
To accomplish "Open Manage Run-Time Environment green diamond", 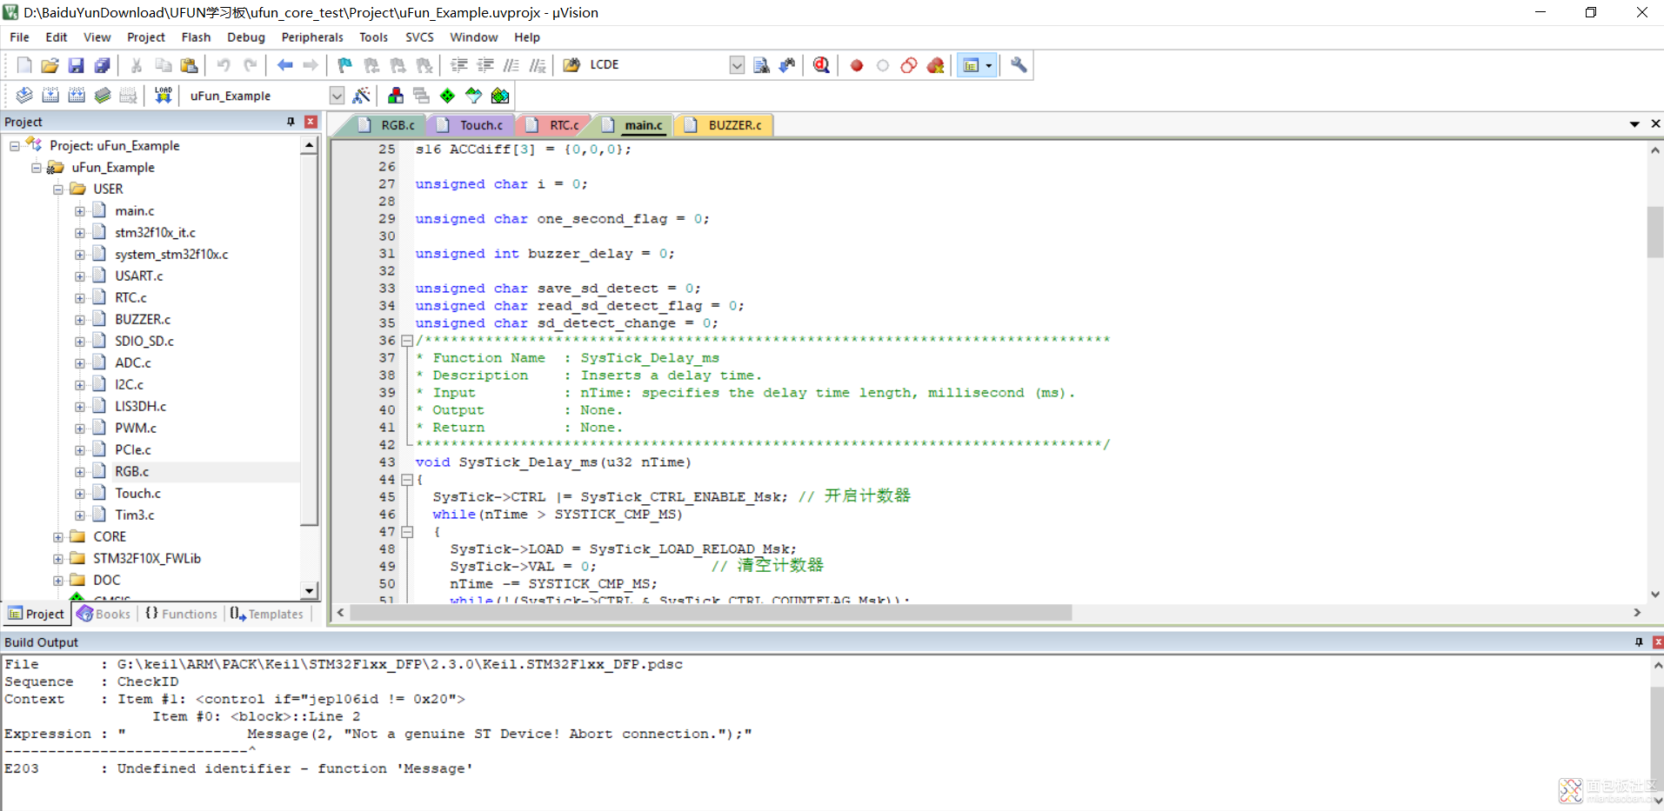I will [447, 96].
